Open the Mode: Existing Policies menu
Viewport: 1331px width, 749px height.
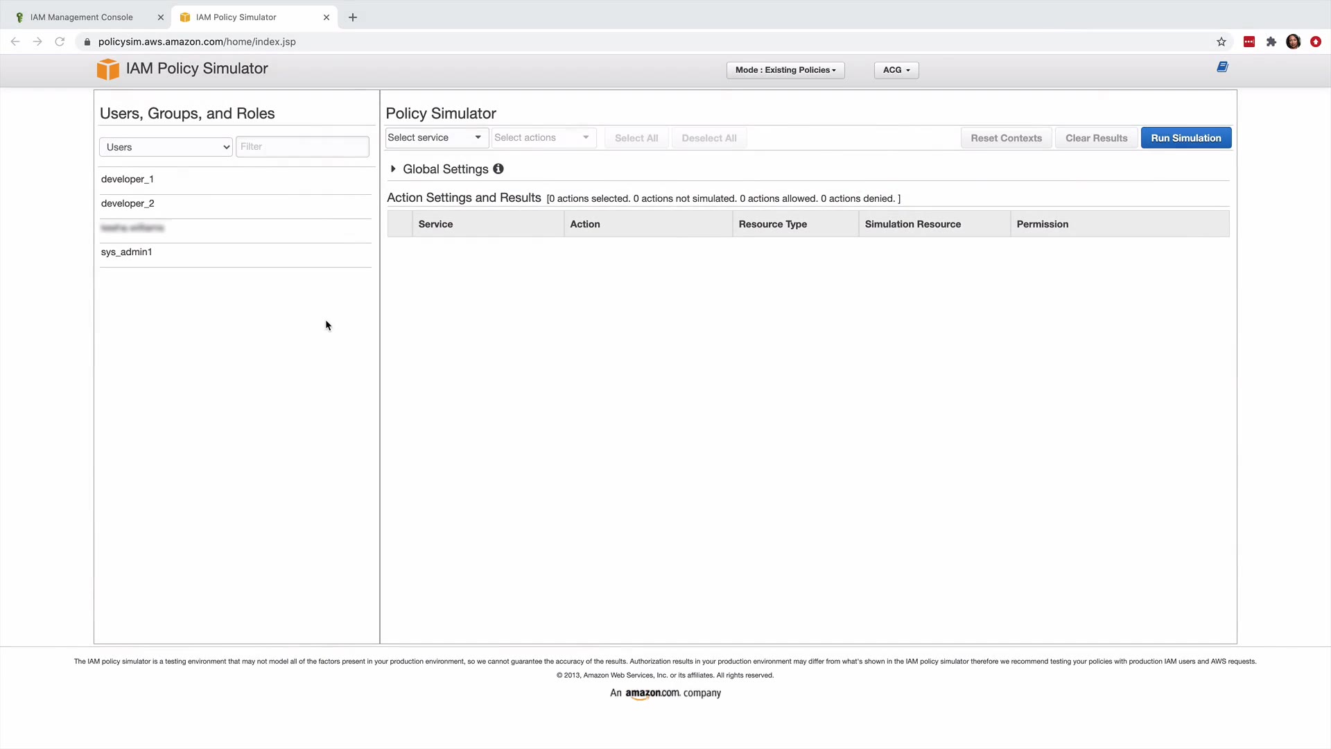tap(785, 70)
